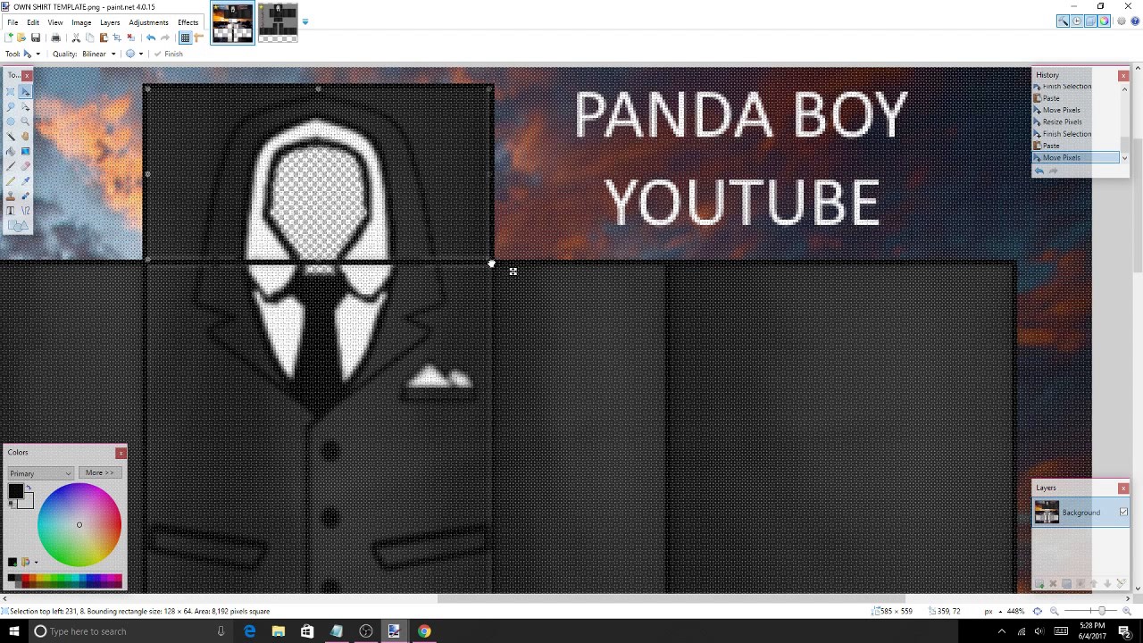Toggle the Tools window visibility
The height and width of the screenshot is (643, 1143).
[1063, 21]
